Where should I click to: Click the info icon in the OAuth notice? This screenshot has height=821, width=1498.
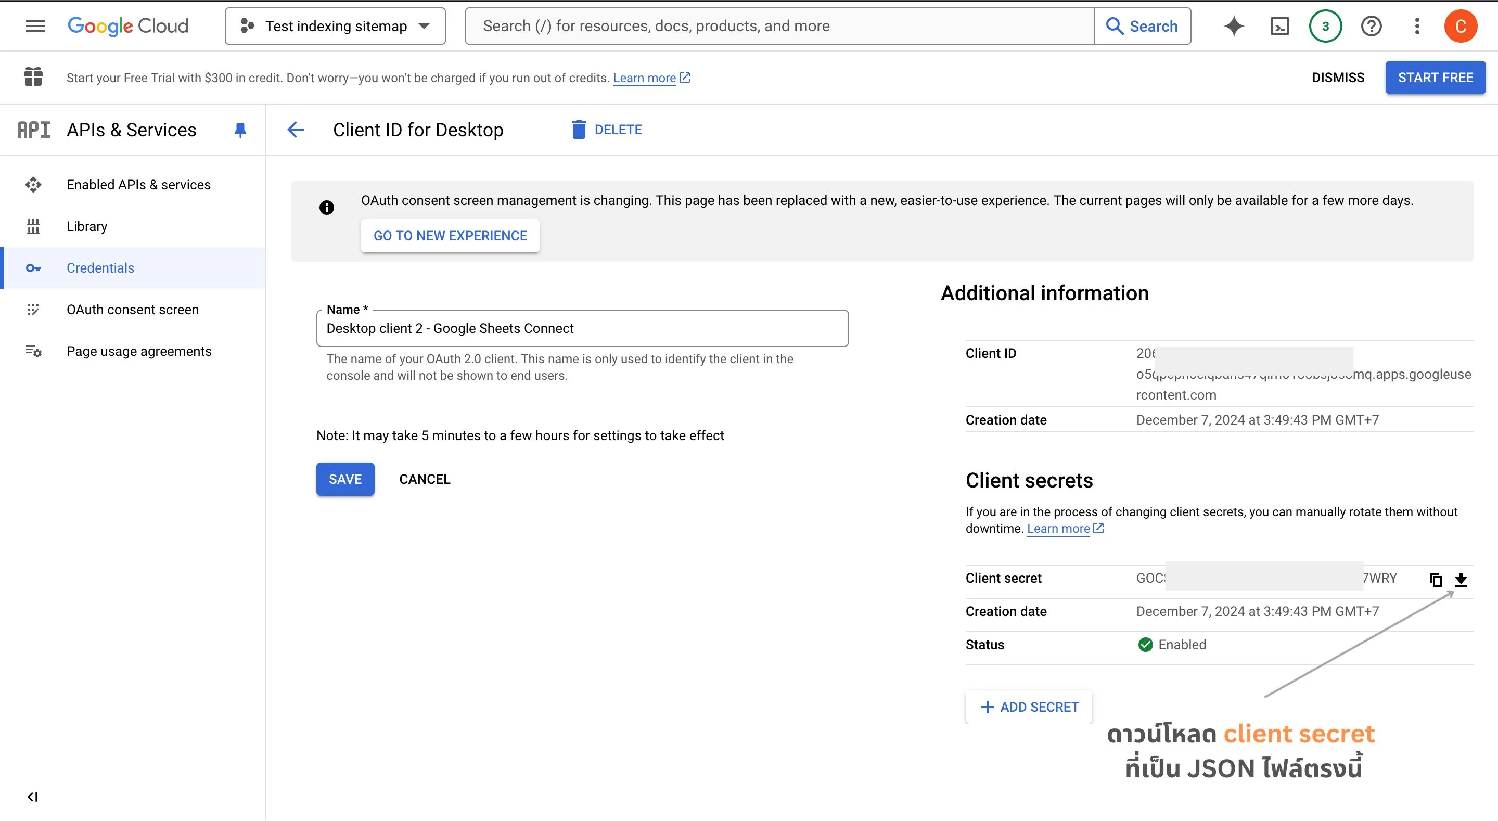point(327,208)
